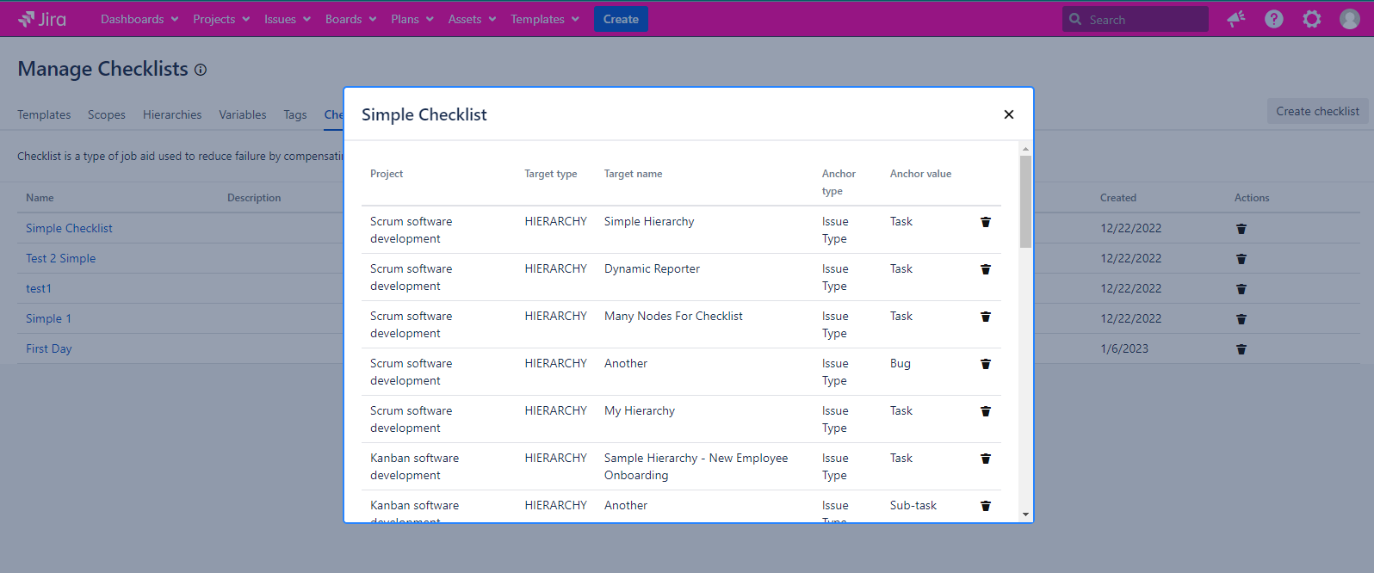1374x573 pixels.
Task: Delete the Simple Hierarchy row in dialog
Action: pyautogui.click(x=986, y=222)
